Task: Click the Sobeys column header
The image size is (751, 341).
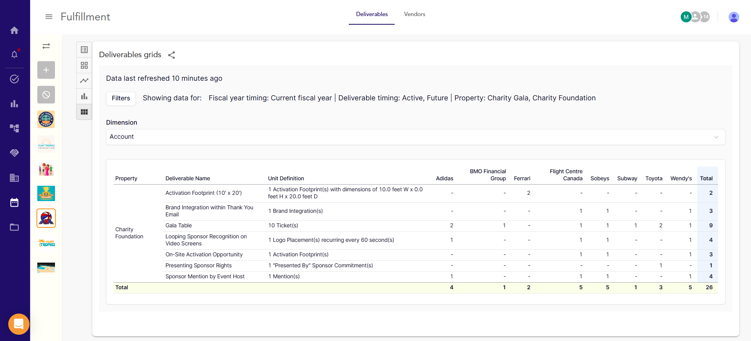Action: 600,178
